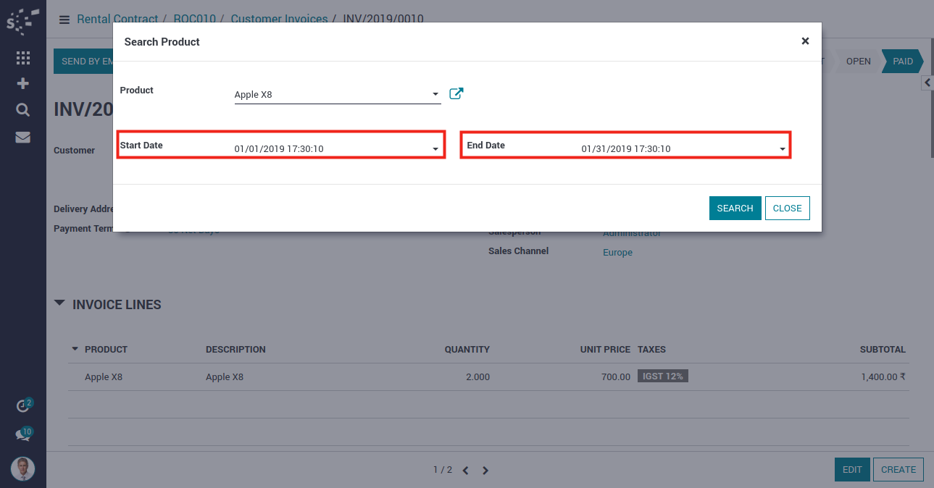Go to next record with right chevron
934x488 pixels.
coord(485,471)
